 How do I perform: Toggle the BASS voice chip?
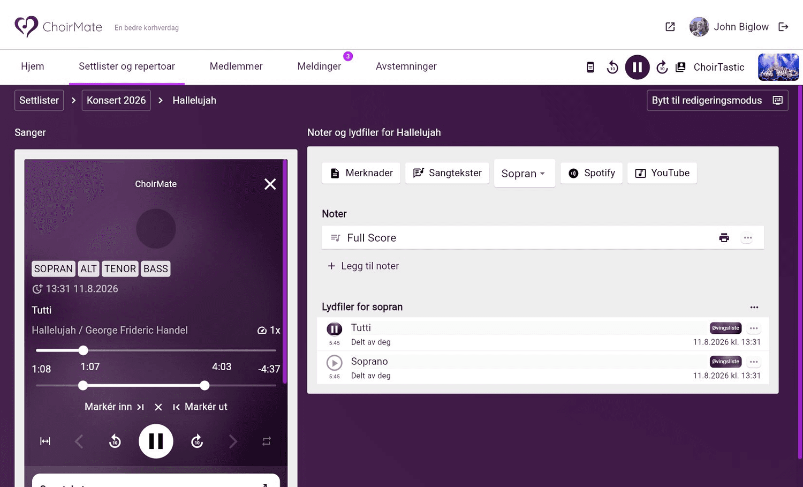[156, 269]
